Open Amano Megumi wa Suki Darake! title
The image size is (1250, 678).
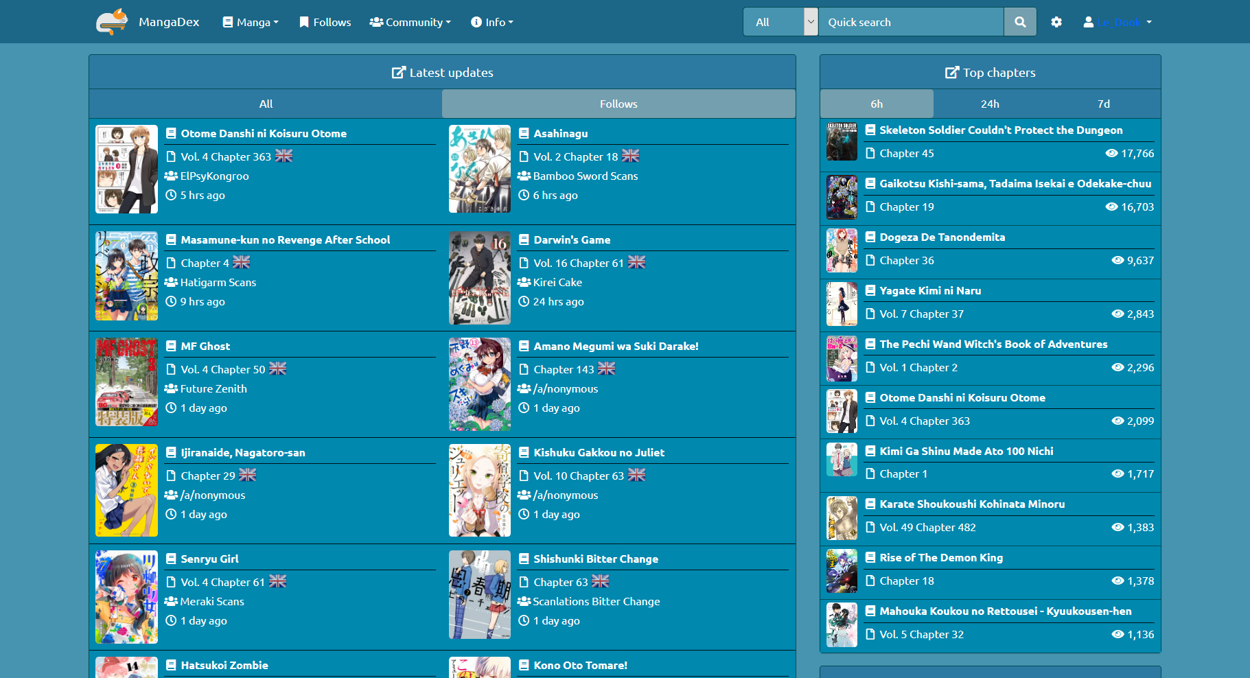(x=616, y=347)
